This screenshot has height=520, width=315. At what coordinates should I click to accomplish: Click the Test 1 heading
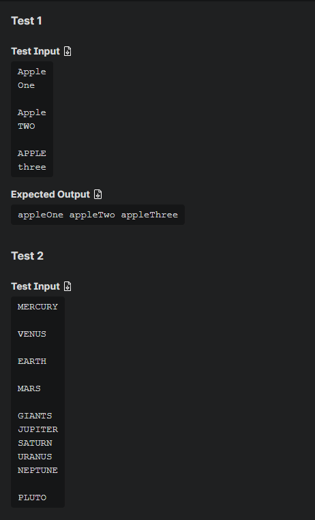pyautogui.click(x=27, y=21)
